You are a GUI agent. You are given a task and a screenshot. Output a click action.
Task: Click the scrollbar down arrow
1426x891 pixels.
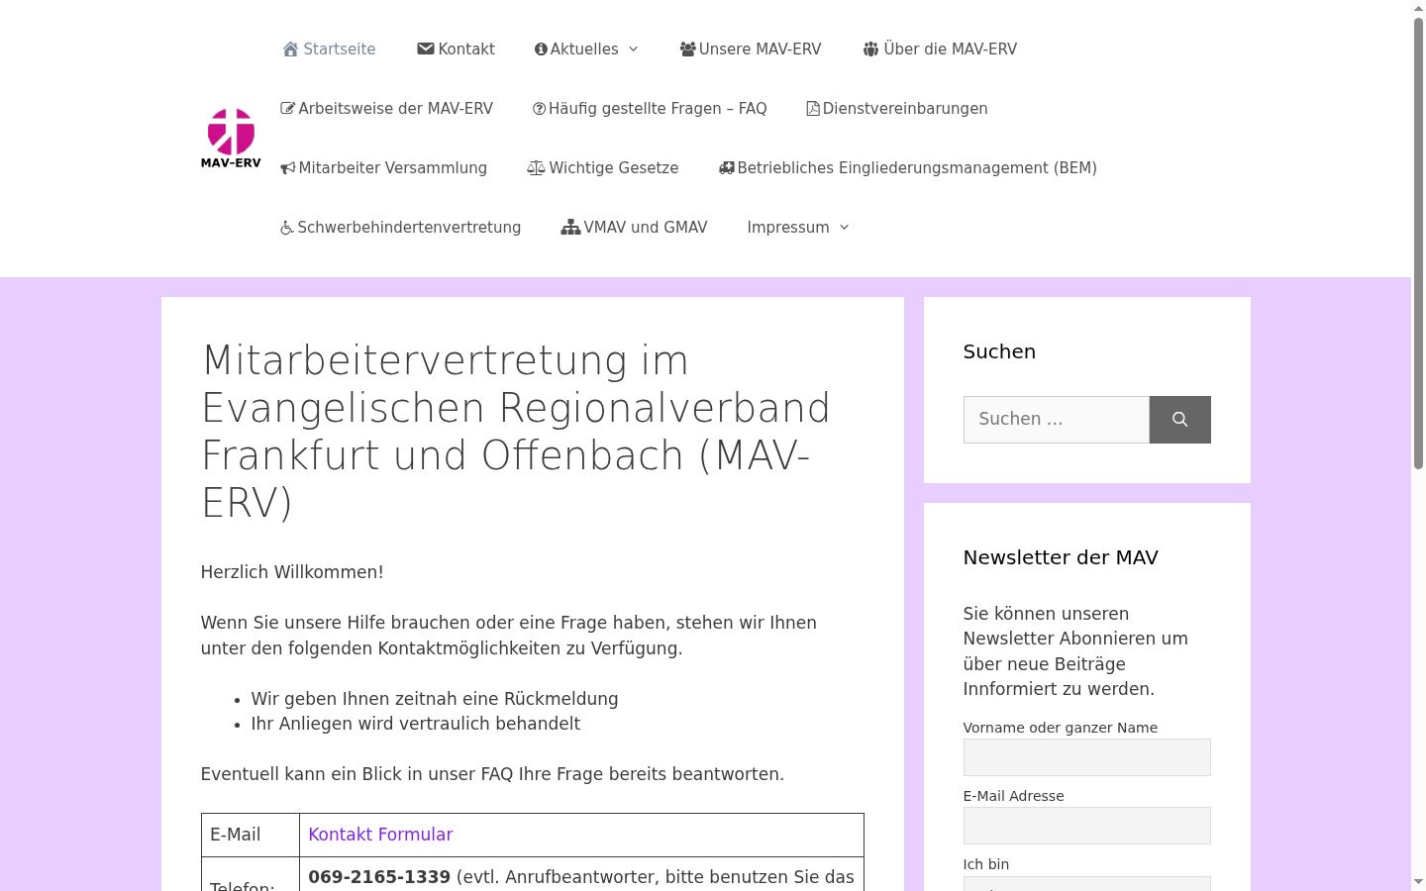coord(1418,882)
